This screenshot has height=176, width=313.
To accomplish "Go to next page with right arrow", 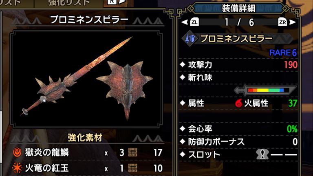I will (x=293, y=22).
